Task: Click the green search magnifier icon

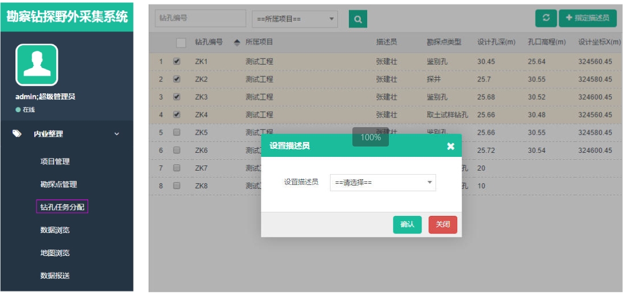Action: point(357,19)
